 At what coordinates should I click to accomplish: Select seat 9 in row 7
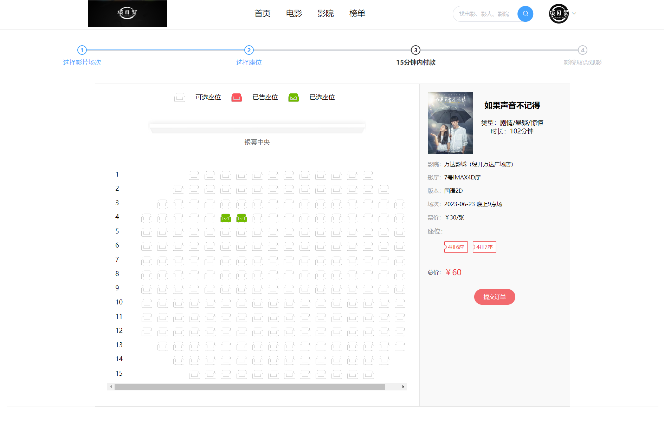273,261
